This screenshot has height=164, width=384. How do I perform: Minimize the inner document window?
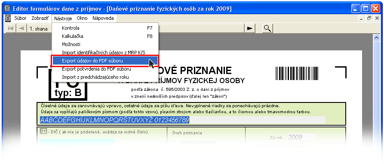[x=362, y=18]
